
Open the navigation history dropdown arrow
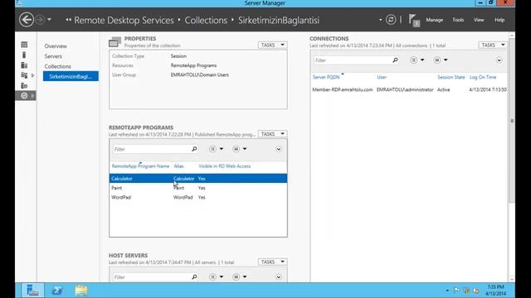(50, 20)
